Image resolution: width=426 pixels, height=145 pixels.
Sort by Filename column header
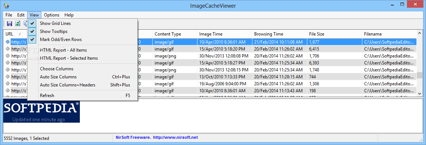click(x=389, y=34)
